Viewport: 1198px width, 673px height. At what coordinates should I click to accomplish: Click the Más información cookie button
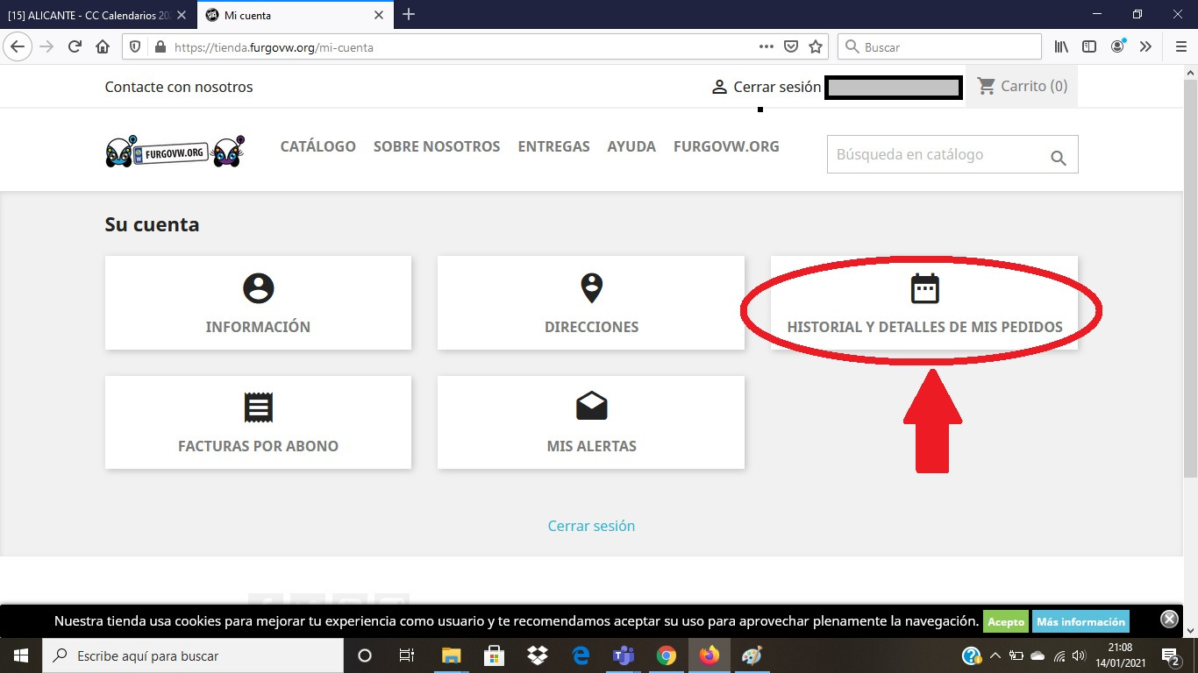click(x=1080, y=621)
